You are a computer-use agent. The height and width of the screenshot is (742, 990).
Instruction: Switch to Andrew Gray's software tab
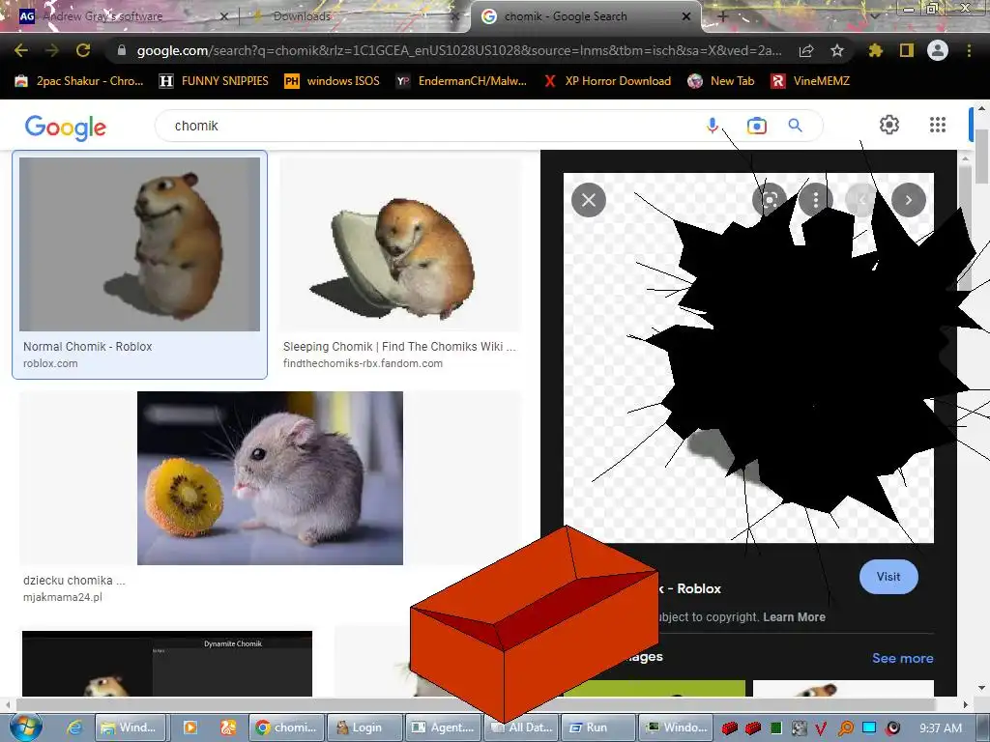tap(120, 16)
